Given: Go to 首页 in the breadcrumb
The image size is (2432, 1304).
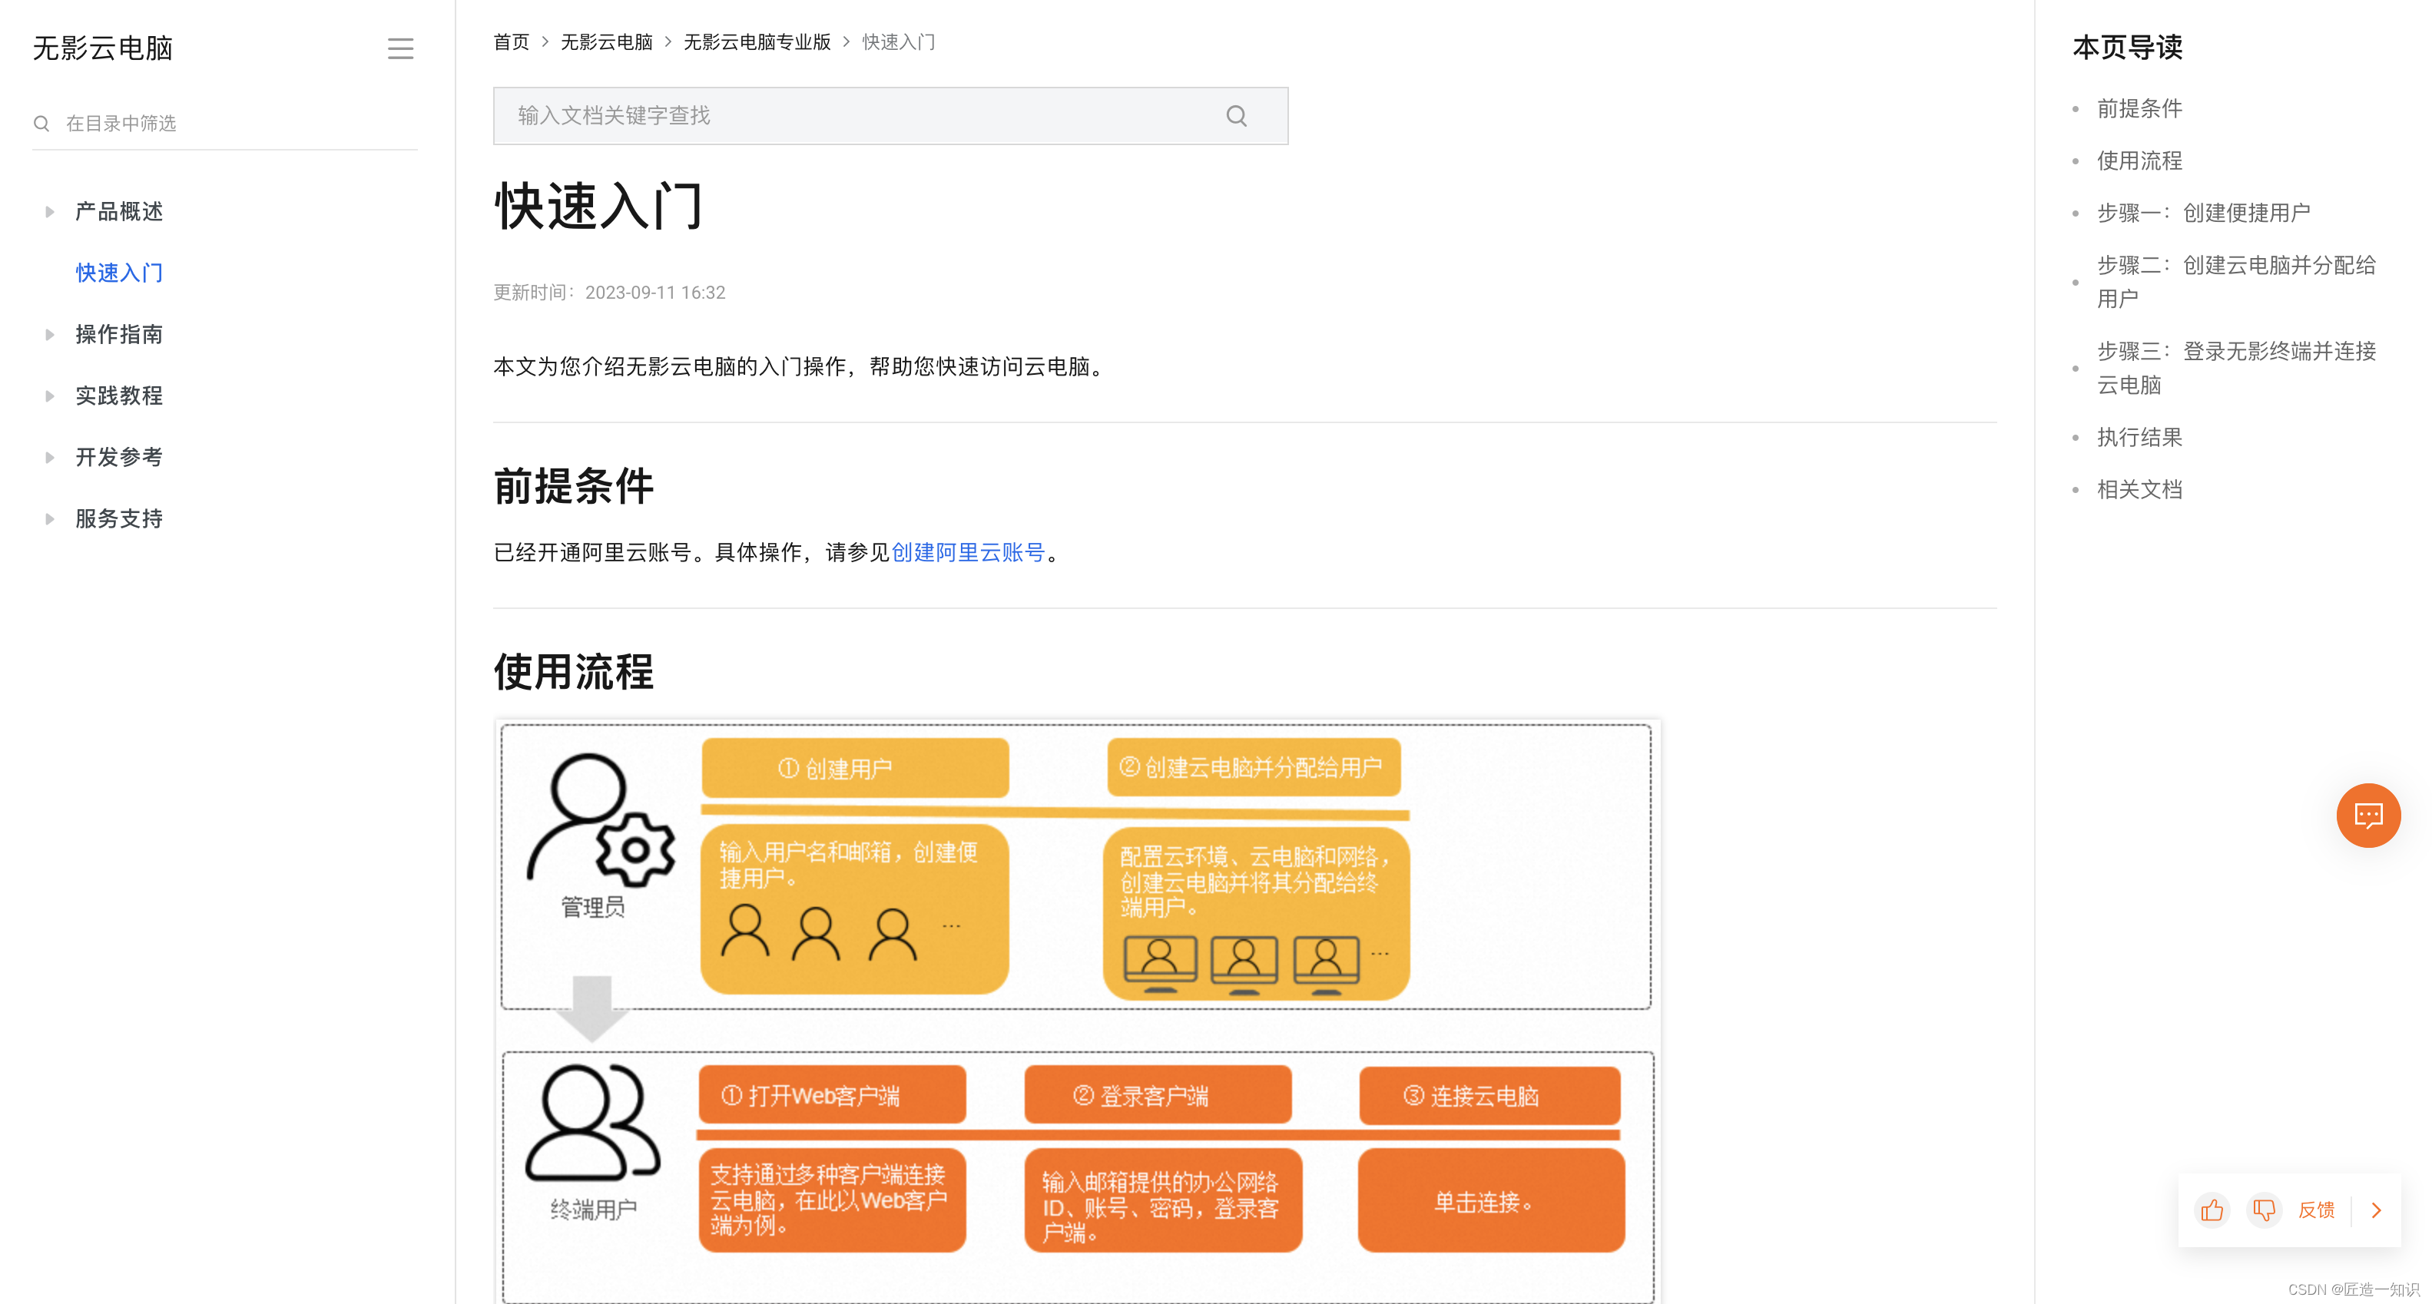Looking at the screenshot, I should 511,41.
